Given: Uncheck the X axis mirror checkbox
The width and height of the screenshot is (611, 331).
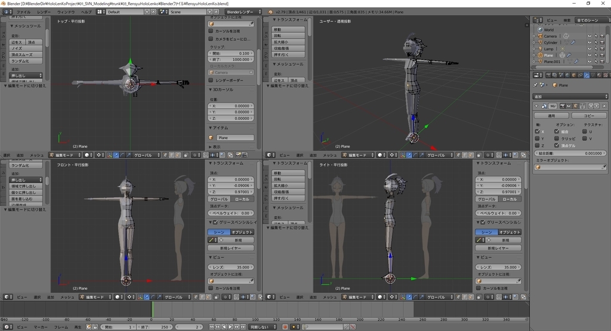Looking at the screenshot, I should (x=538, y=132).
